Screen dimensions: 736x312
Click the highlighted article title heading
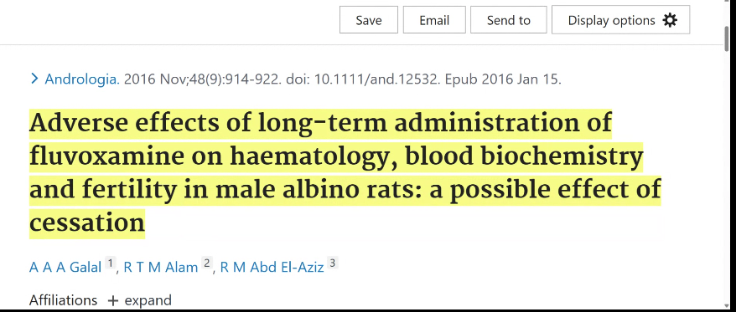[345, 172]
